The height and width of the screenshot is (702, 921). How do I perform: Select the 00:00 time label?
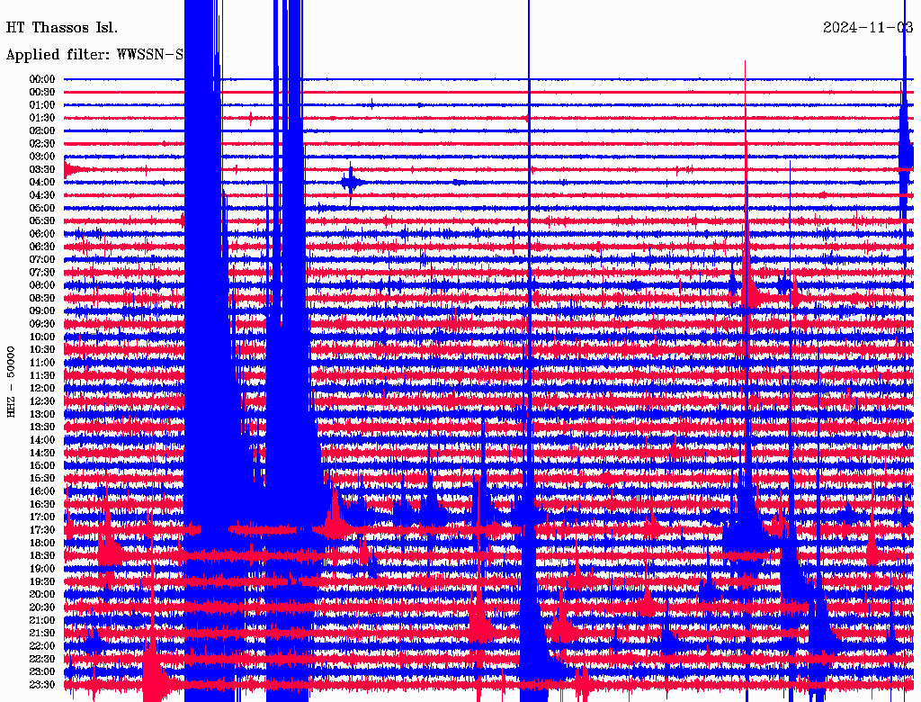[x=42, y=79]
